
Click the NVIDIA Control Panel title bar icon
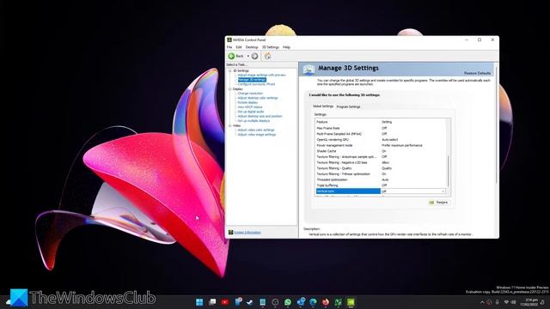click(x=229, y=40)
